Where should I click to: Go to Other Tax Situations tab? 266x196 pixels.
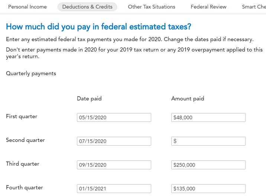coord(152,7)
